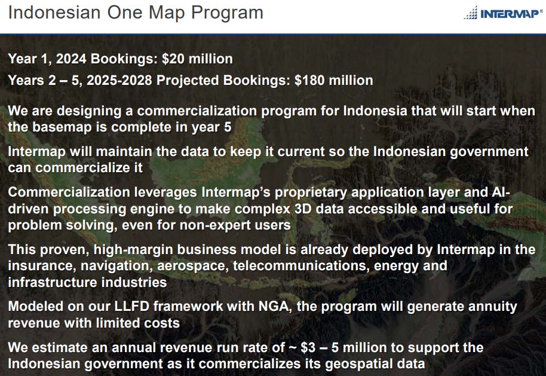Click the 'We are designing a commercialization program' paragraph
The width and height of the screenshot is (546, 376).
271,119
